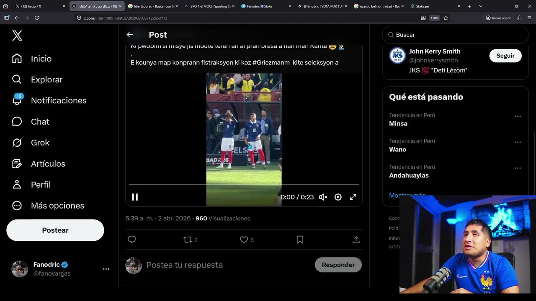The image size is (536, 301).
Task: Bookmark page with star icon
Action: pos(446,18)
